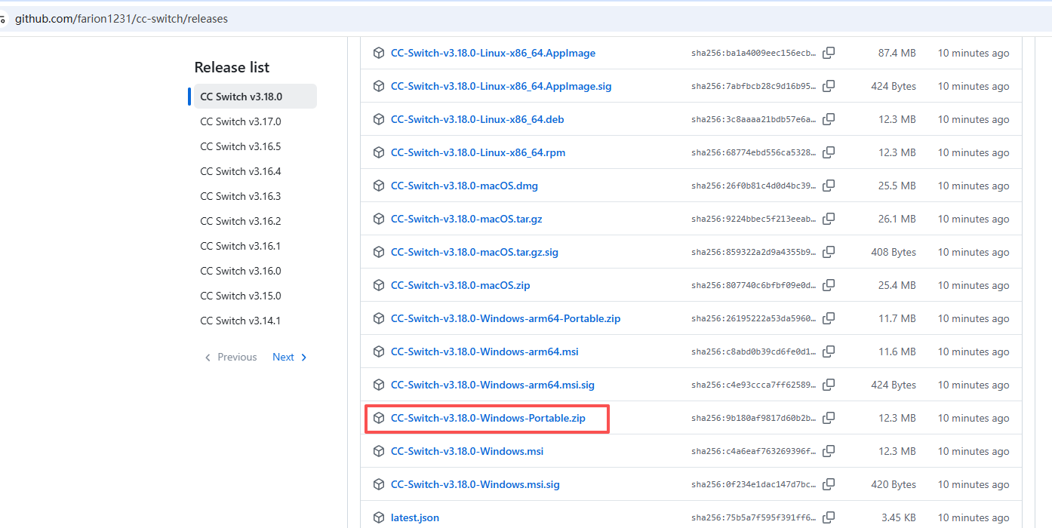Copy sha256 for Linux-x86_64.AppImage.sig file
1052x528 pixels.
pyautogui.click(x=829, y=86)
